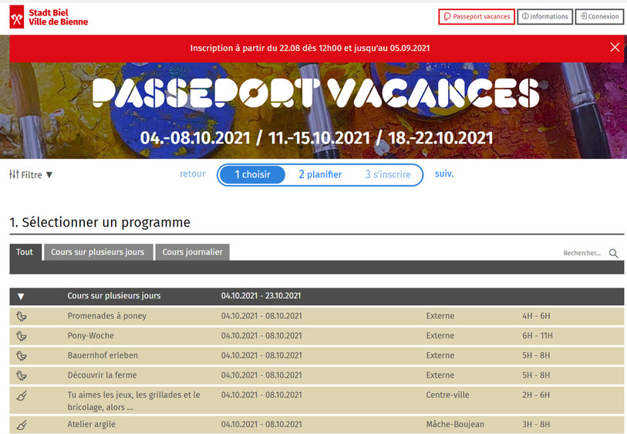Viewport: 627px width, 434px height.
Task: Click the Centre-ville location cell
Action: coord(447,395)
